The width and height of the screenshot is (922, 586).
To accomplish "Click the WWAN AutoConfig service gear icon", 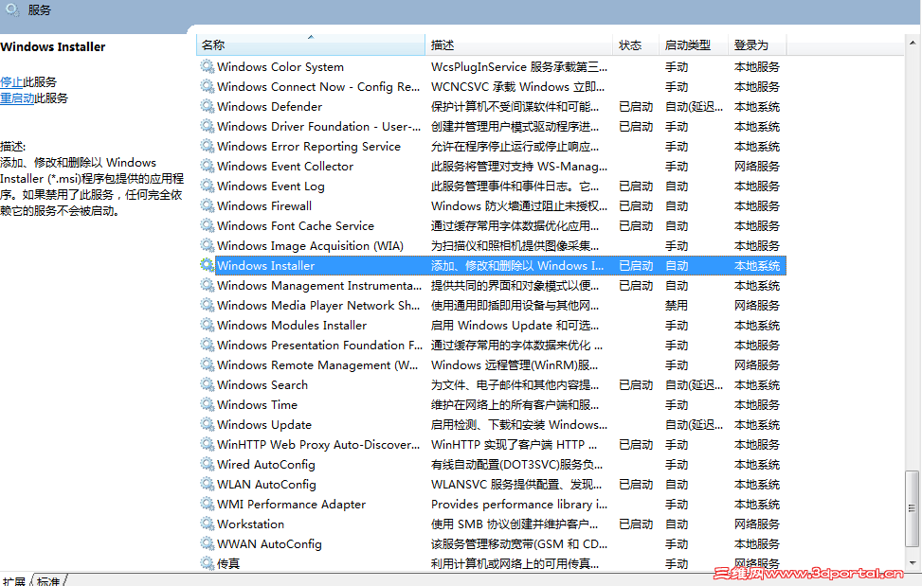I will (x=207, y=543).
